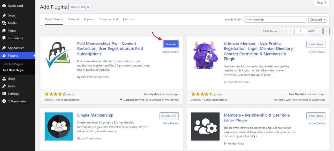Click the Ultimate Member author link
The height and width of the screenshot is (151, 334).
tap(238, 82)
